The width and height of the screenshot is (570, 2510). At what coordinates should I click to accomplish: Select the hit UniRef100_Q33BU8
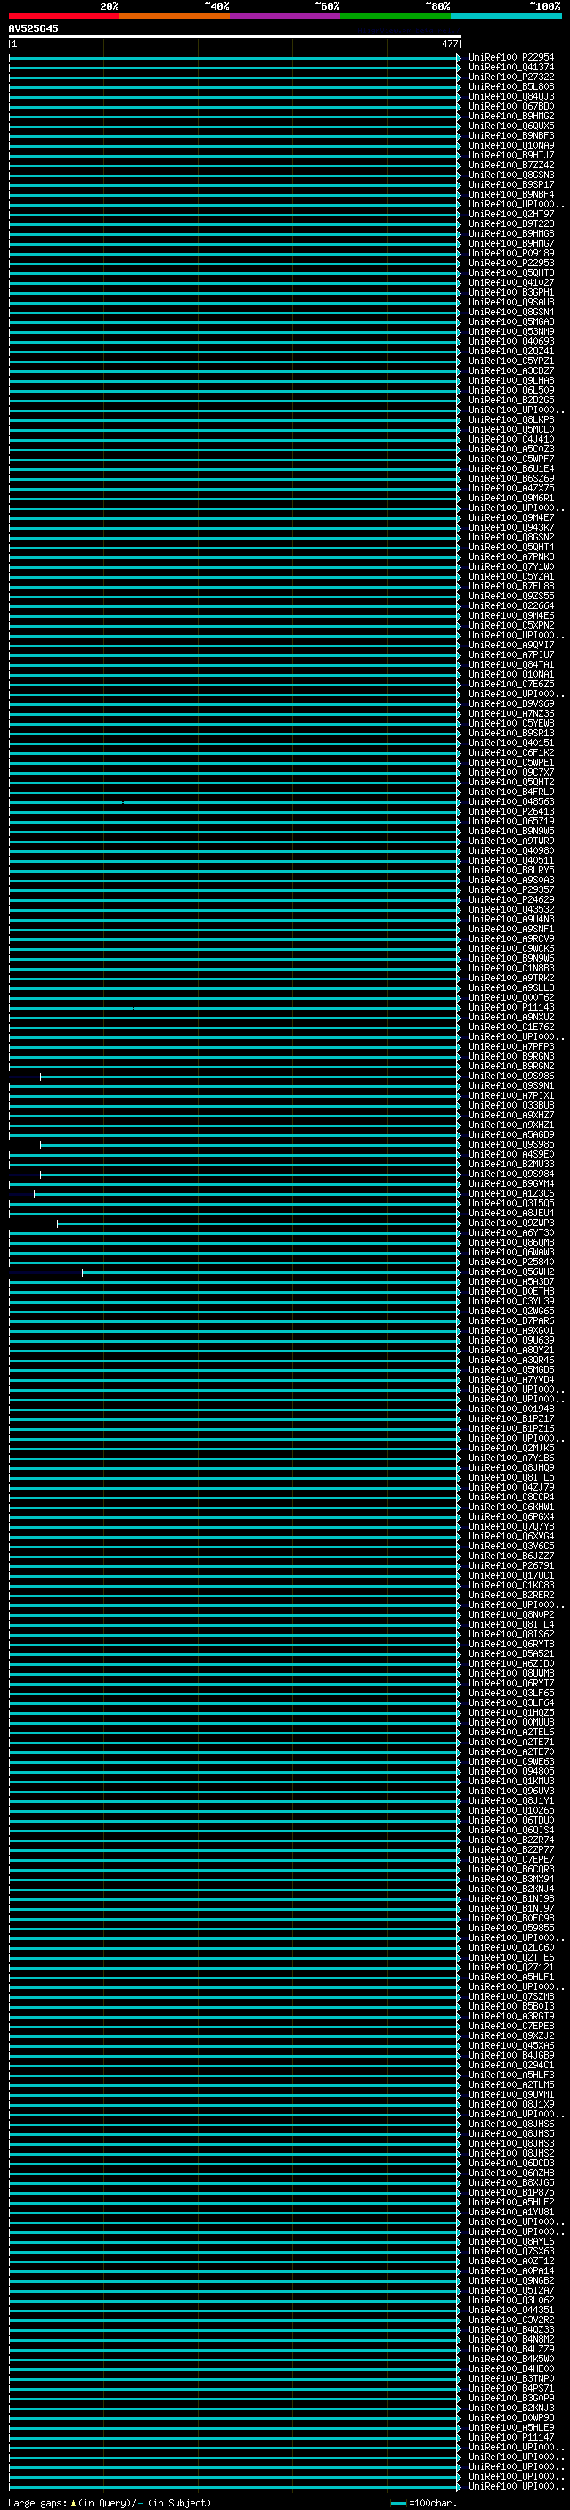510,1105
